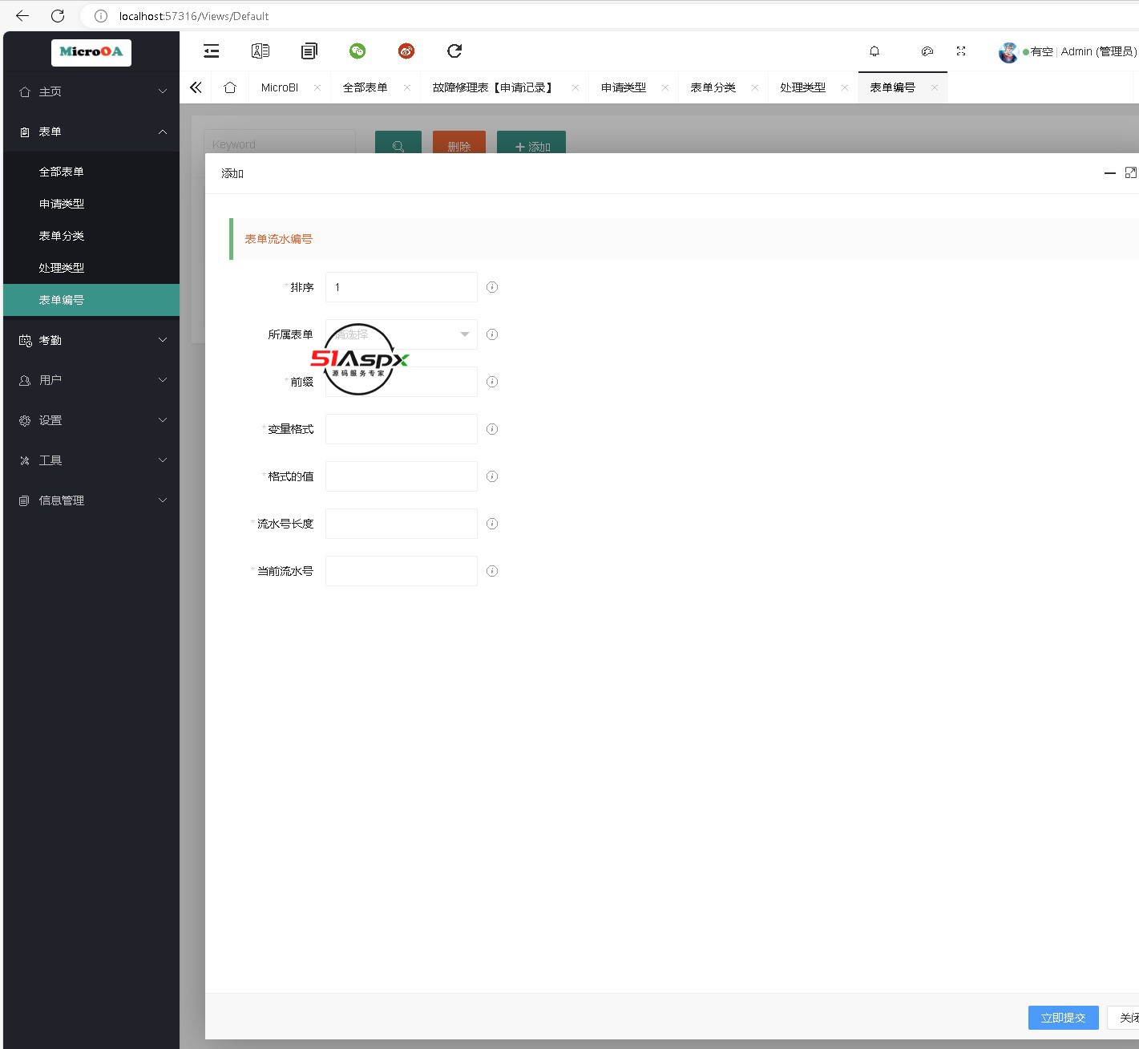The image size is (1139, 1049).
Task: Show info tip for 前缀 field
Action: 492,382
